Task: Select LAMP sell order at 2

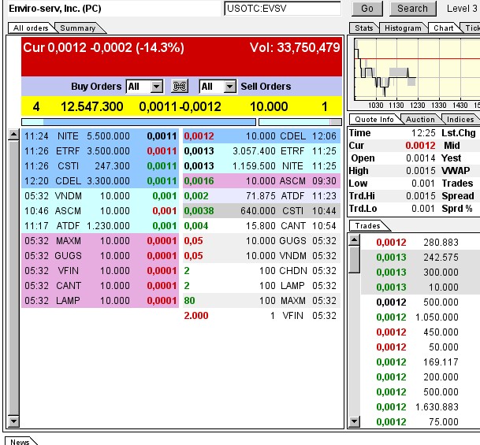Action: (262, 286)
